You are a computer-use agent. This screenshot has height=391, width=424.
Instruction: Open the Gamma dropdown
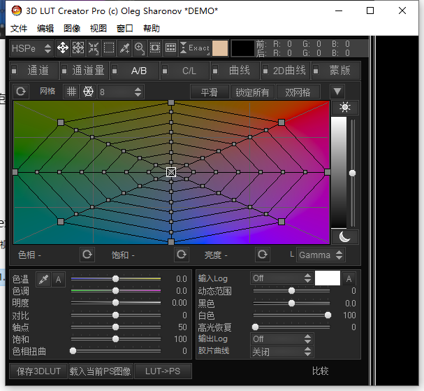pyautogui.click(x=321, y=255)
